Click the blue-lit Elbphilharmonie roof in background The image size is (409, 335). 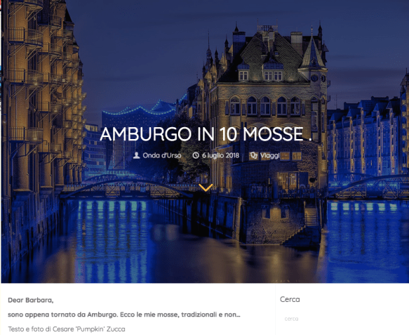tap(141, 108)
